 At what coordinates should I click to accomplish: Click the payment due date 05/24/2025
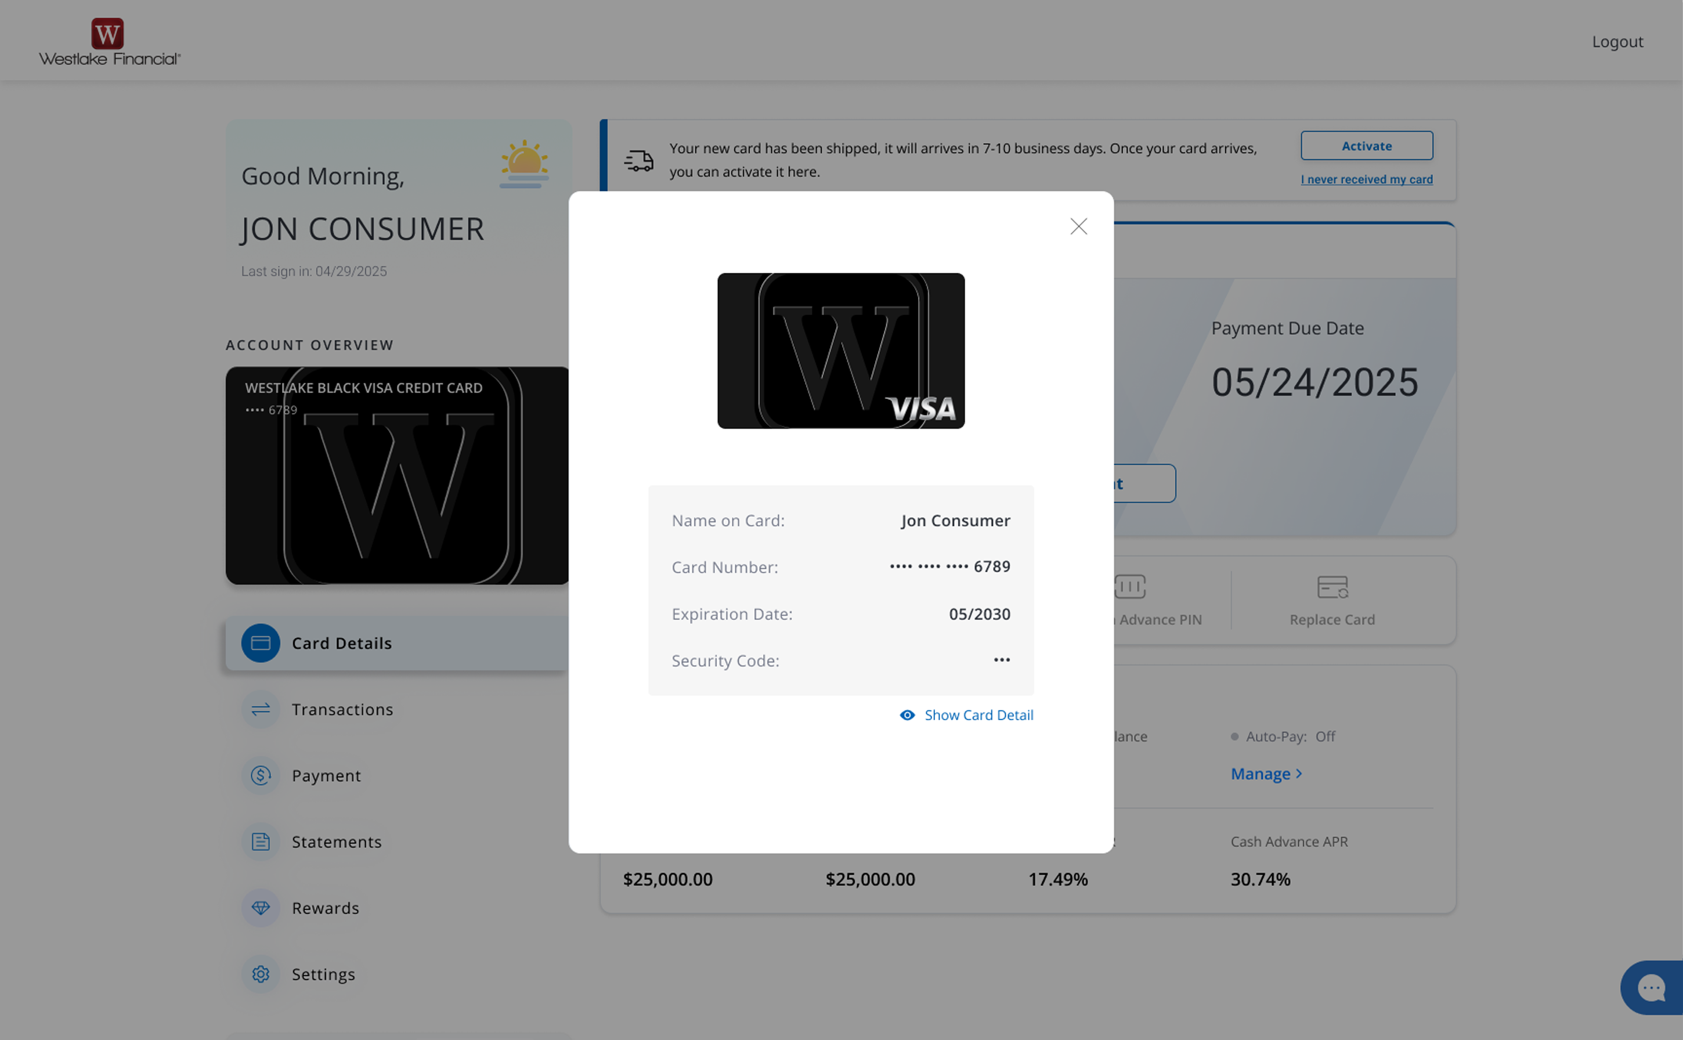pos(1314,382)
